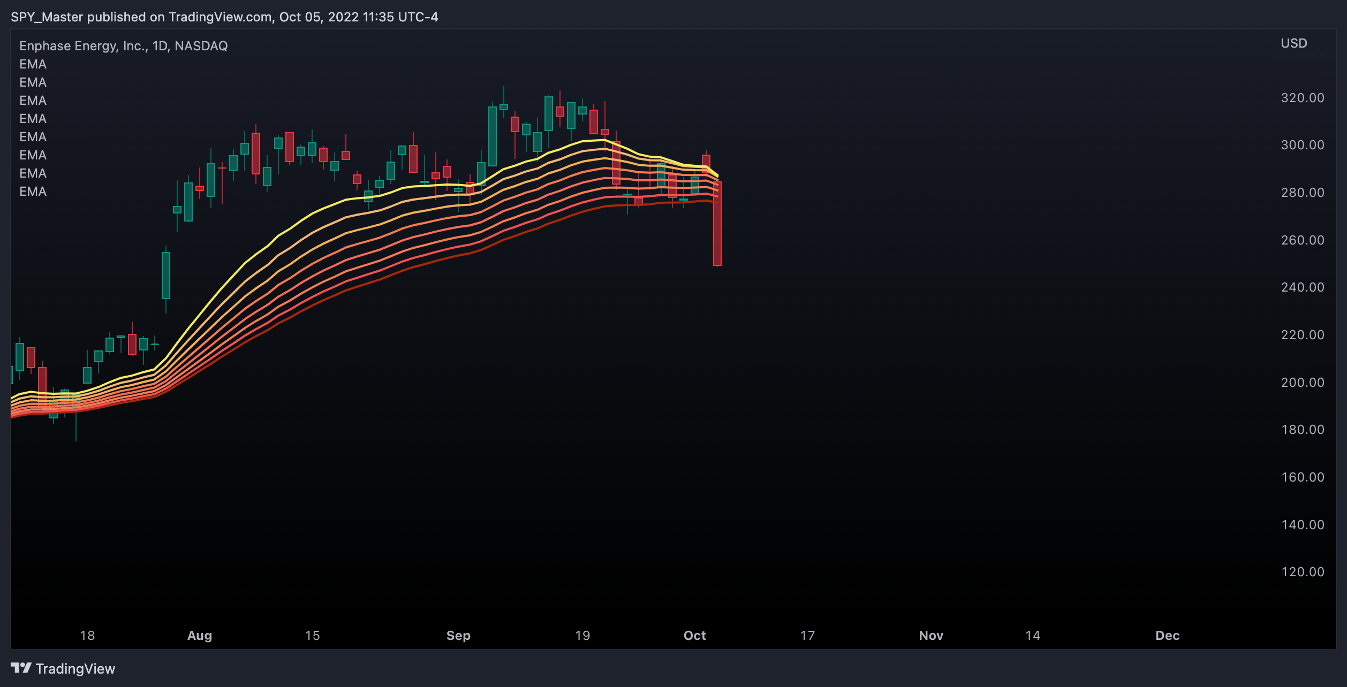
Task: Click the 200.00 price axis label
Action: [x=1303, y=383]
